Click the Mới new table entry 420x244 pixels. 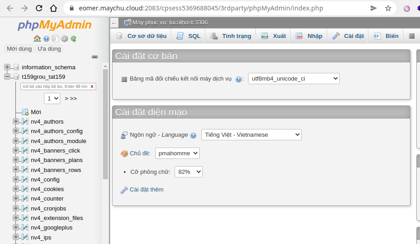pos(36,112)
